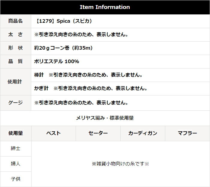Viewport: 210px width, 187px height.
Task: Click the ベスト column header
Action: (54, 133)
